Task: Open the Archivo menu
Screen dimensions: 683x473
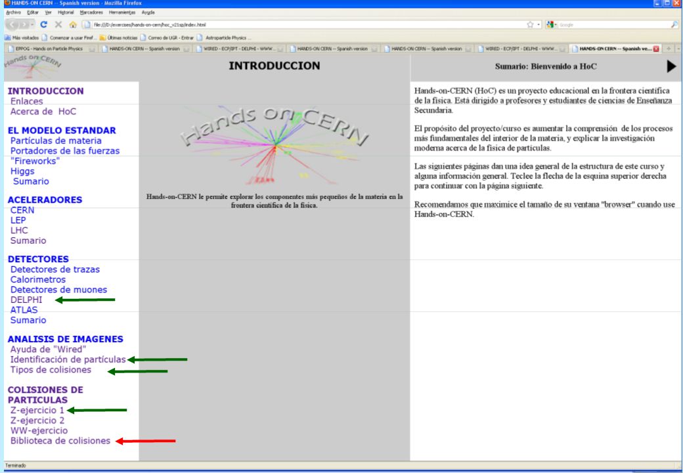Action: pyautogui.click(x=14, y=12)
